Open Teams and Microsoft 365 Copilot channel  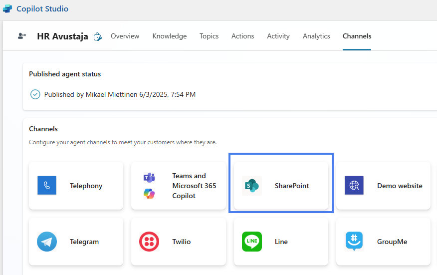(179, 186)
